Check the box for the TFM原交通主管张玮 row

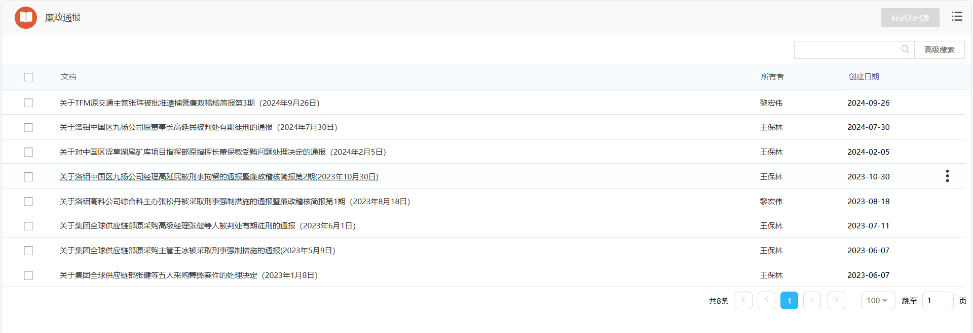coord(28,103)
